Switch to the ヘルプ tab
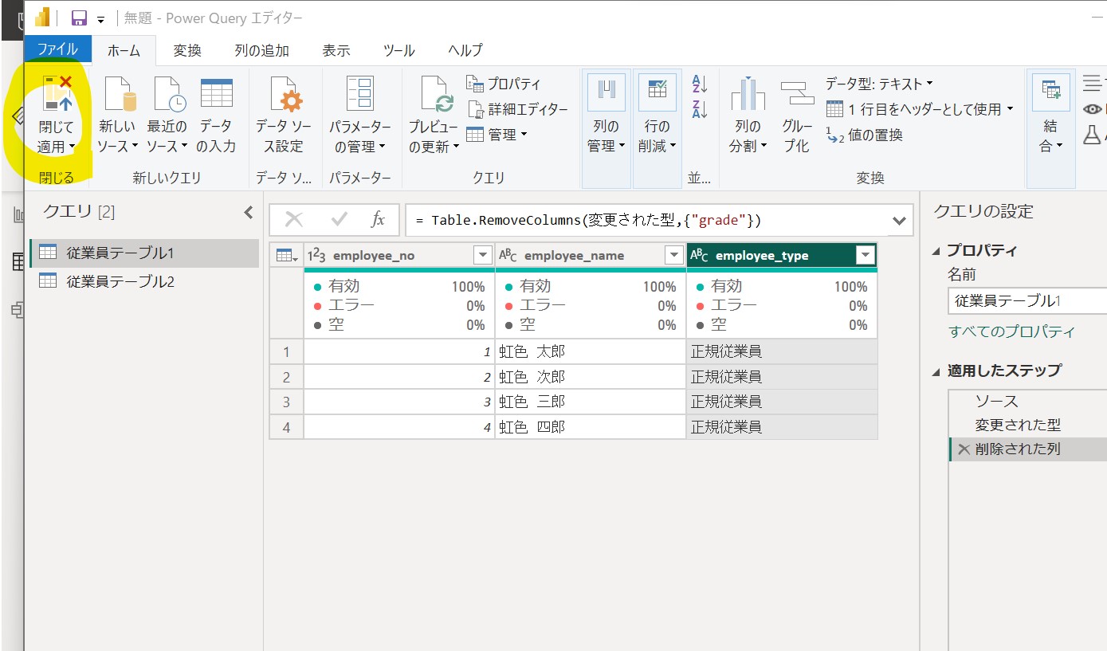The image size is (1107, 651). click(465, 50)
